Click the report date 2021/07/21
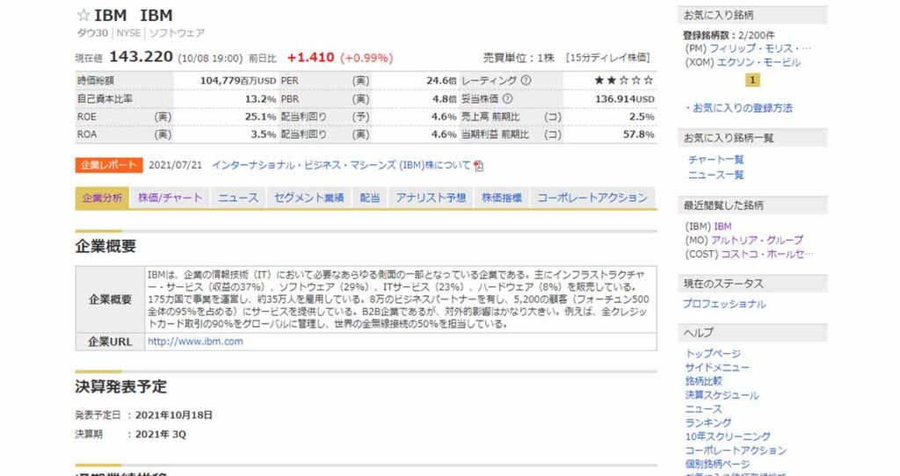Screen dimensions: 900x476 pos(175,165)
